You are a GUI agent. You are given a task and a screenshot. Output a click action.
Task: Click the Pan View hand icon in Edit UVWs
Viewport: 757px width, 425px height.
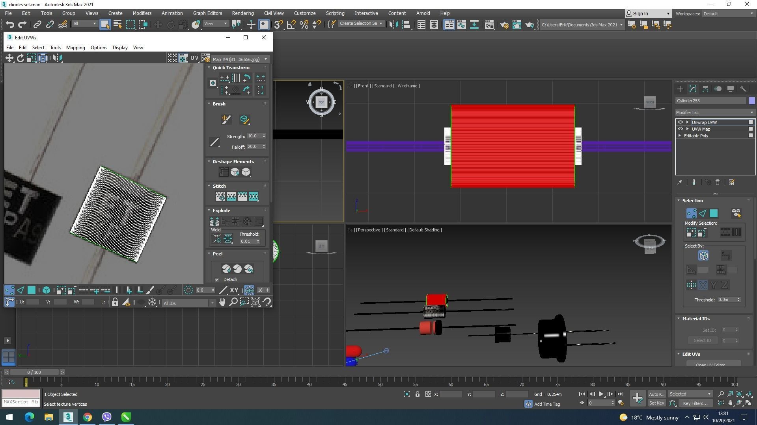tap(222, 302)
